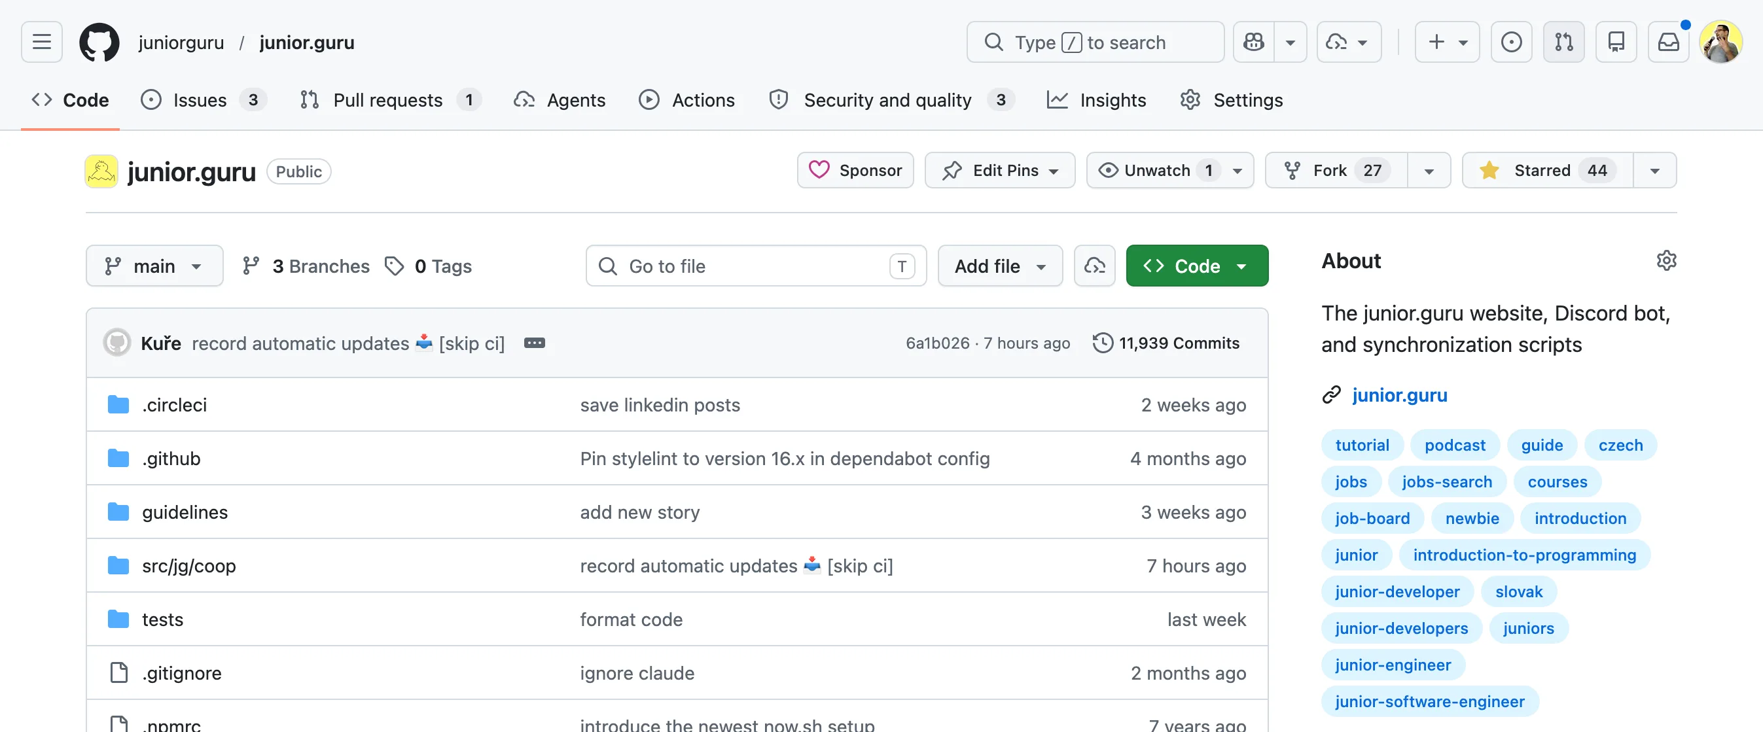The height and width of the screenshot is (732, 1763).
Task: Click the czech topic tag
Action: (1620, 445)
